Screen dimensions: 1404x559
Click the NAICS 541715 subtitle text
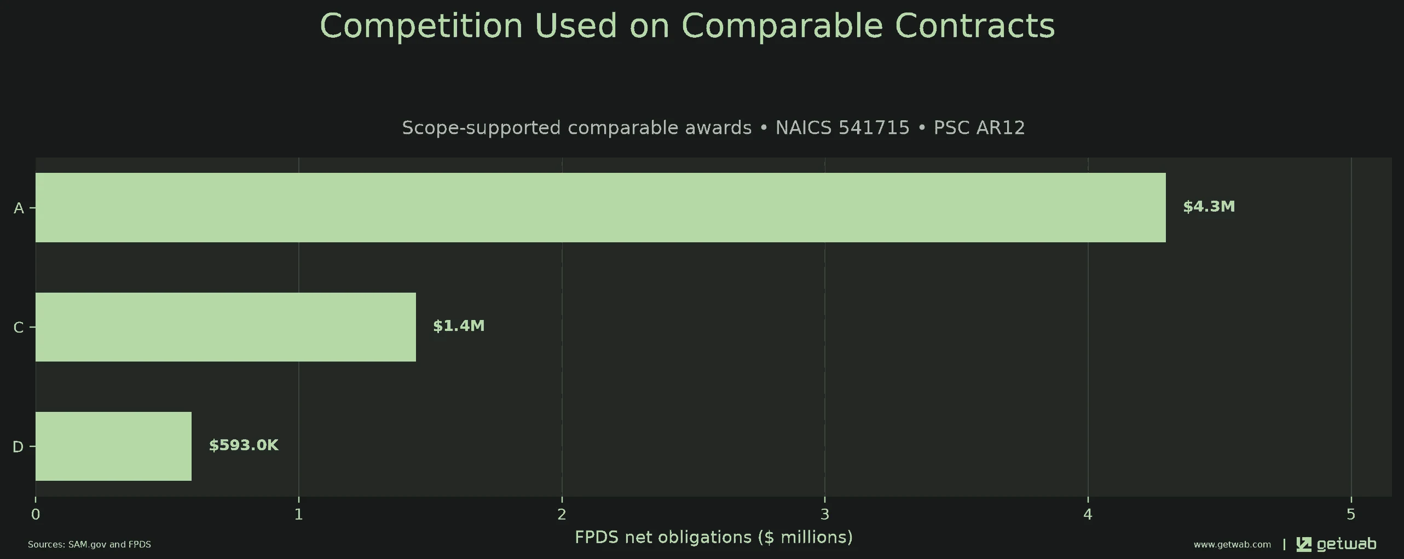[x=842, y=128]
